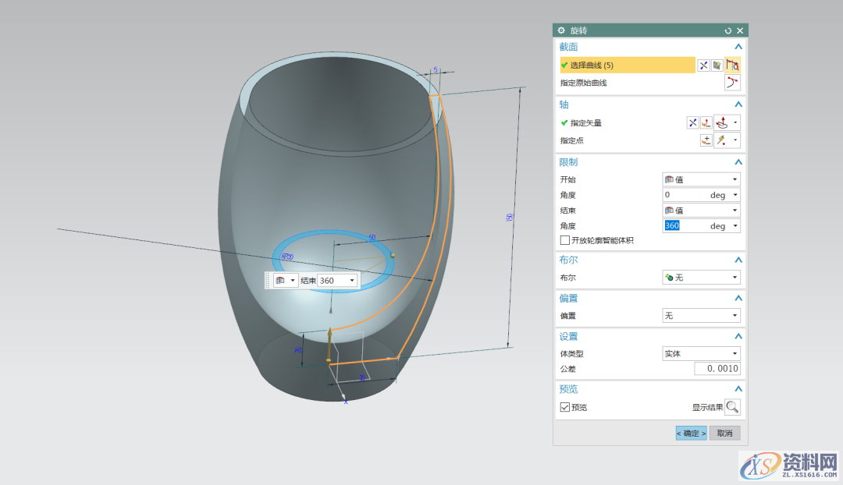Open the 布尔 dropdown set to 无

click(701, 278)
